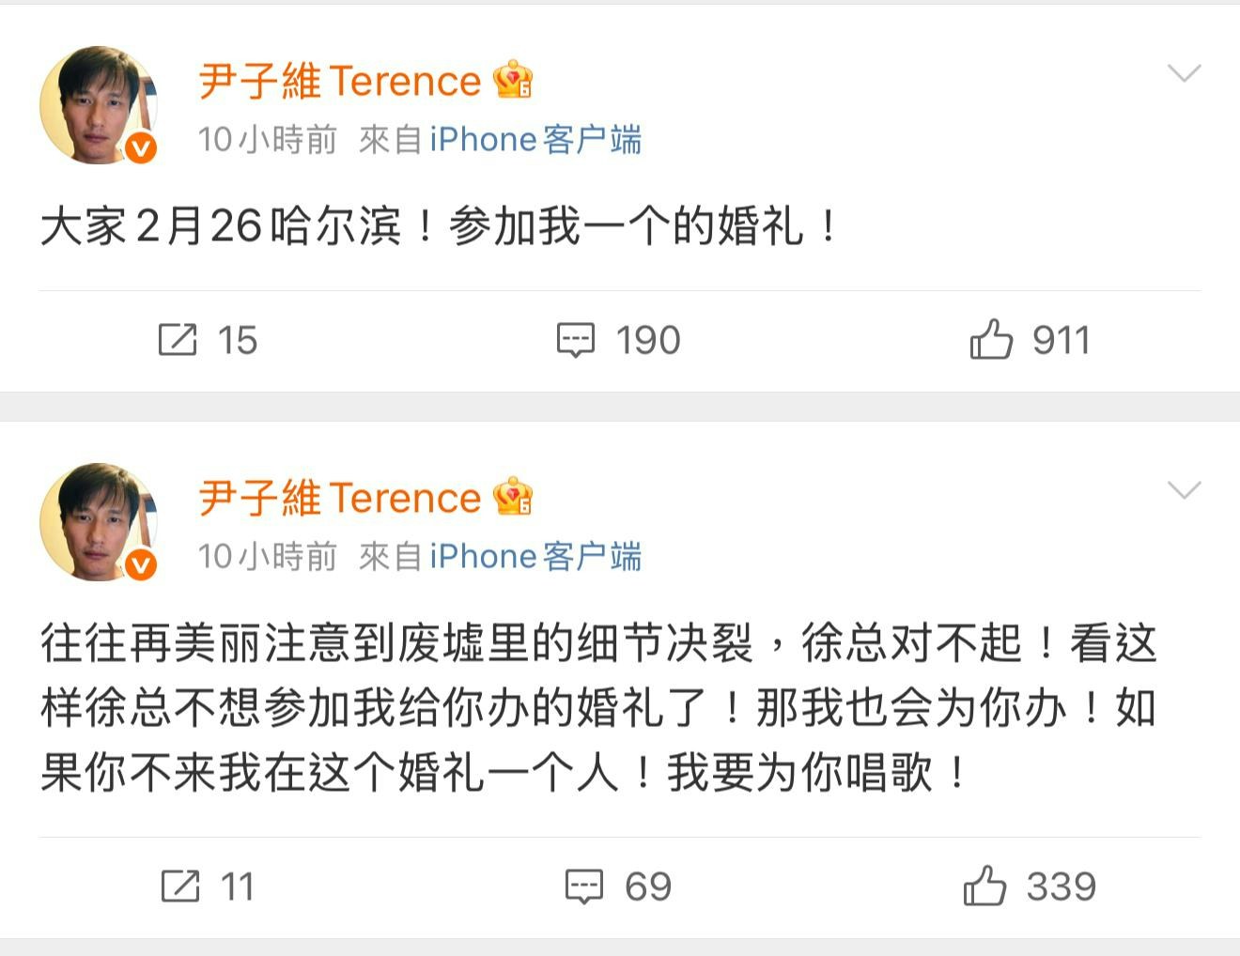The image size is (1240, 956).
Task: Tap orange verified badge on first avatar
Action: point(141,147)
